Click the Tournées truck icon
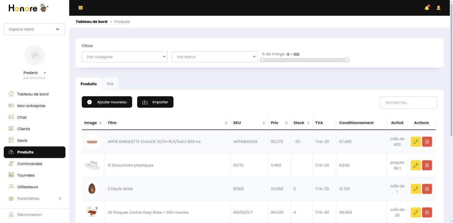Screen dimensions: 453x223 pos(11,175)
